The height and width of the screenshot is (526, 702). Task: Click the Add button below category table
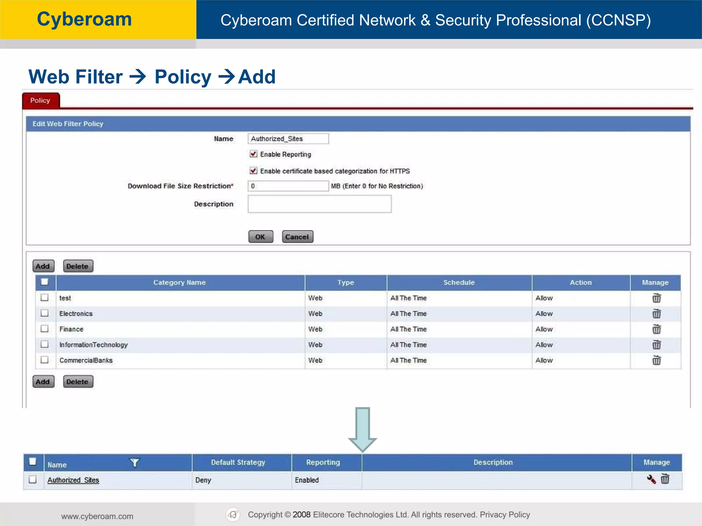43,381
